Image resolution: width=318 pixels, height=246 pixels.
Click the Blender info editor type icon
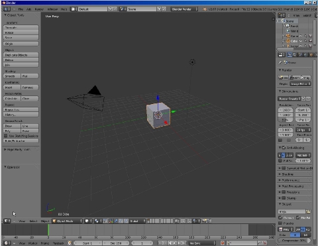[x=6, y=9]
